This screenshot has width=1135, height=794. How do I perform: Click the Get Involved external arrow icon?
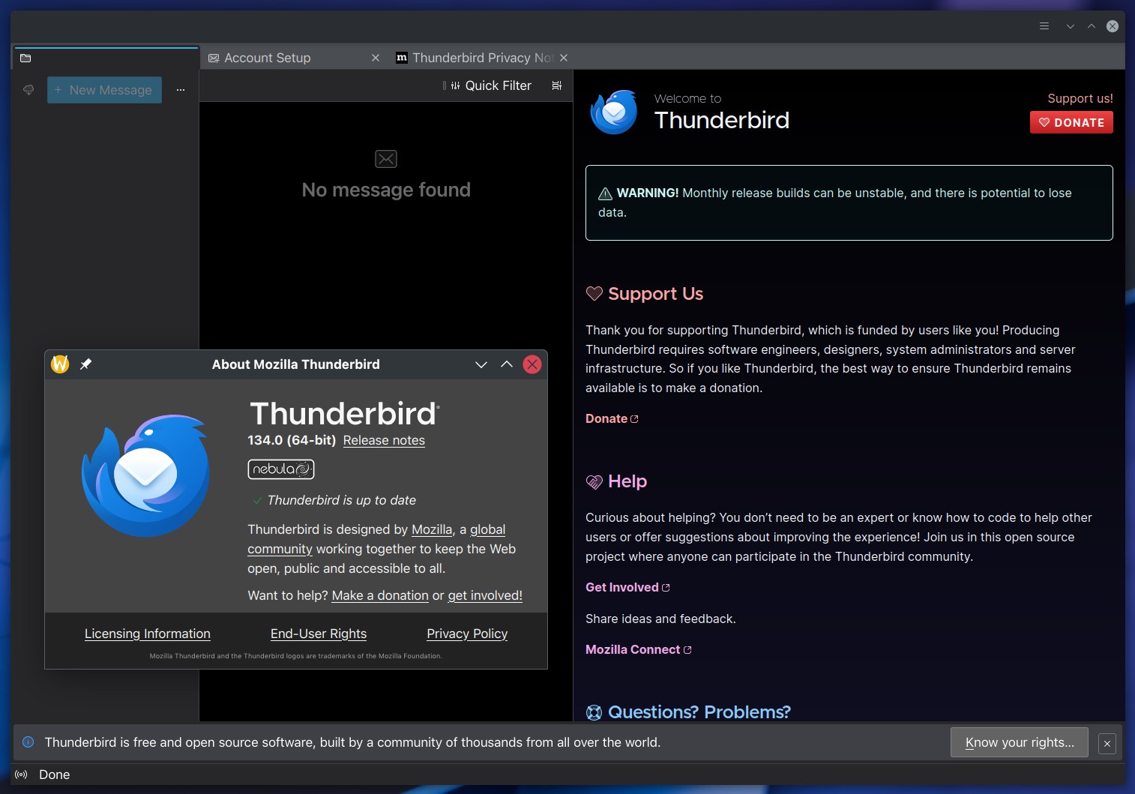point(666,588)
